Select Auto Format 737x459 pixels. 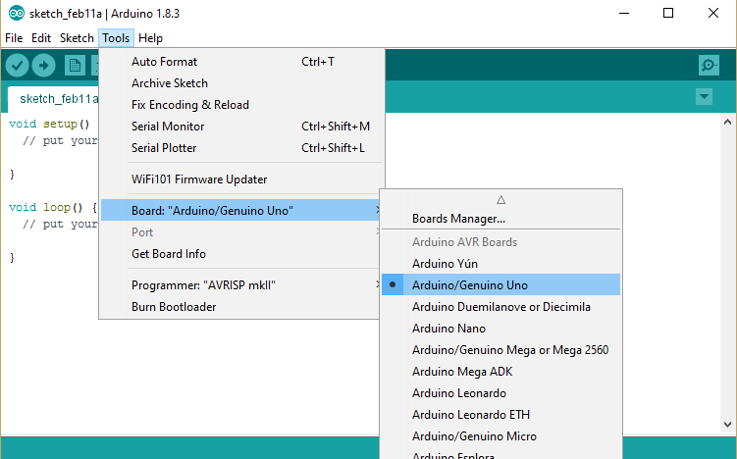(x=240, y=62)
